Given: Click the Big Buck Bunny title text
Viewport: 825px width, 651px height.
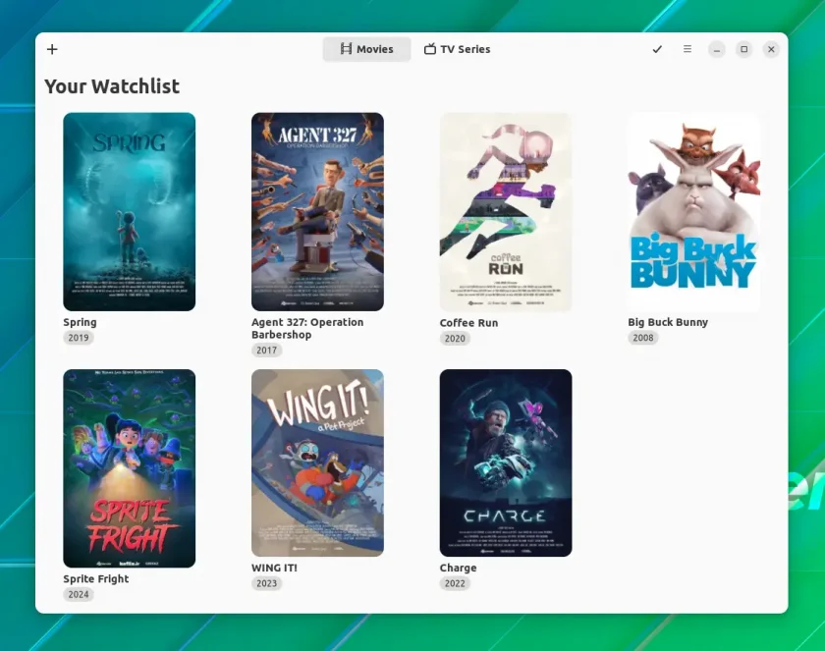Looking at the screenshot, I should click(x=668, y=322).
